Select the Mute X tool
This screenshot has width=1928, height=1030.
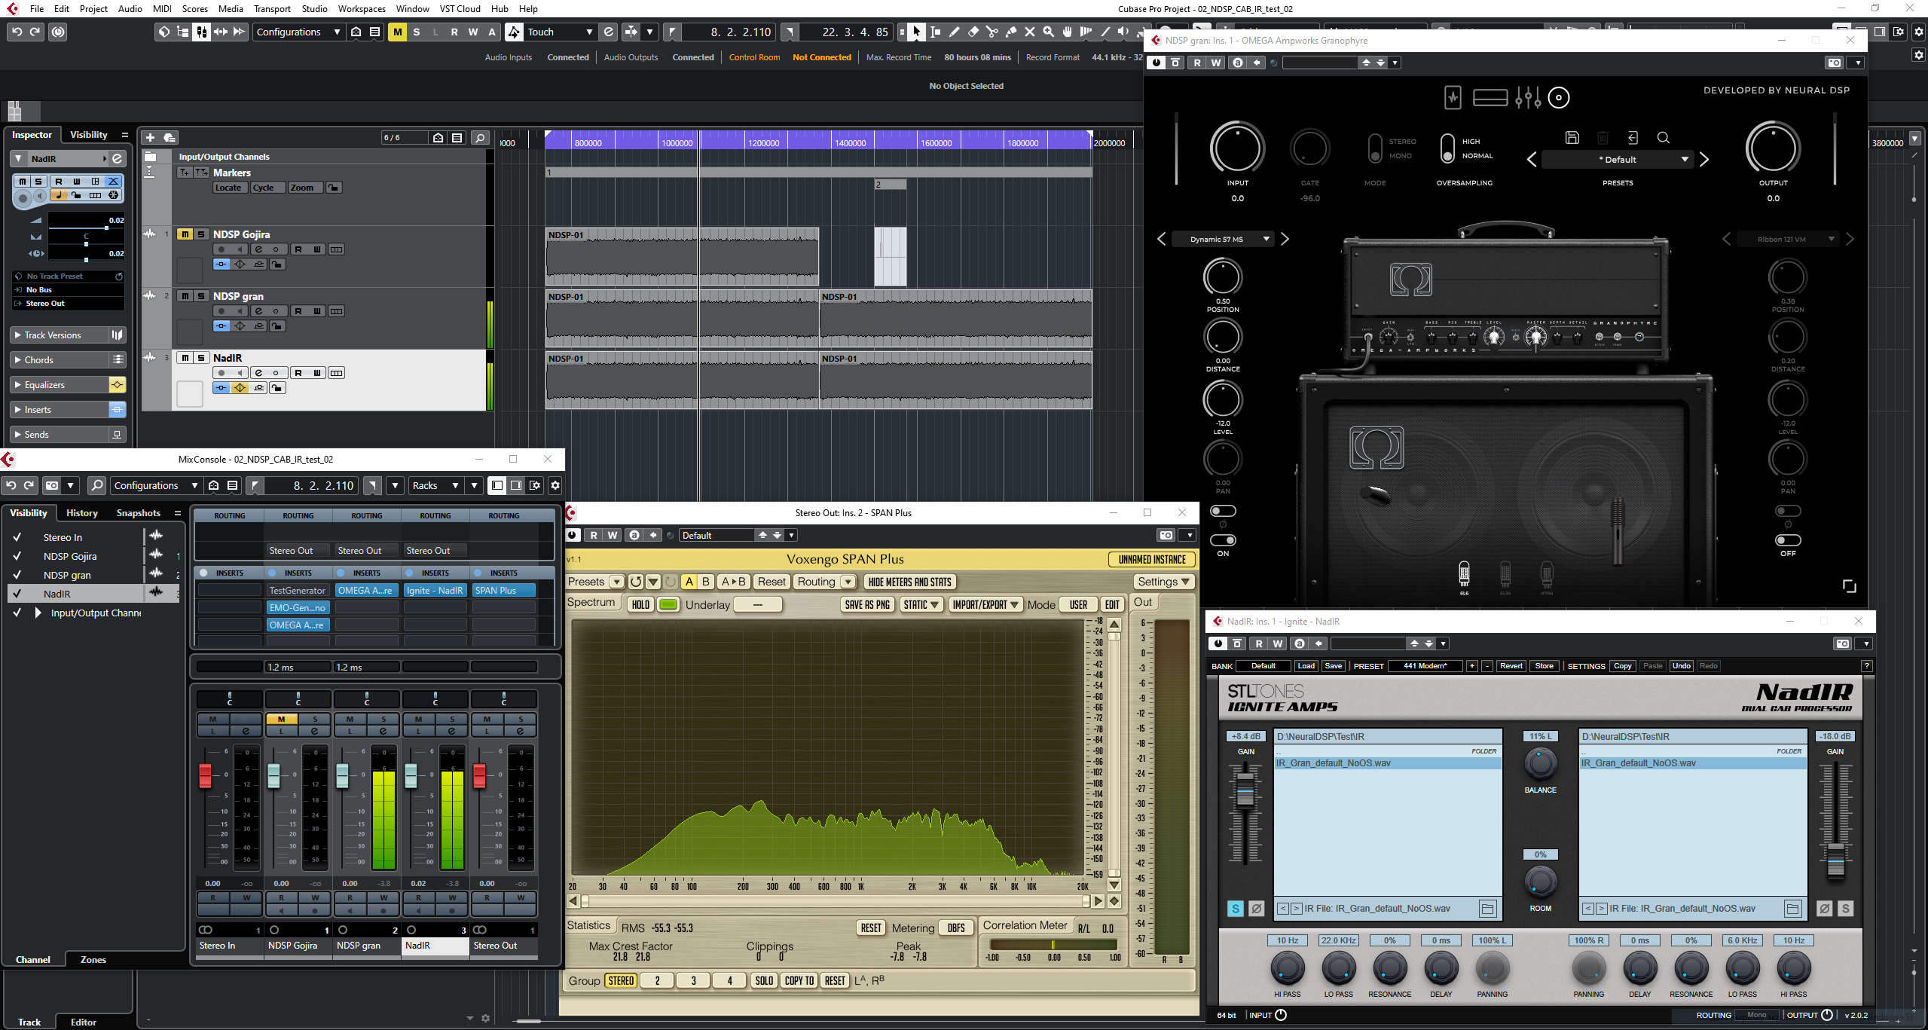1029,32
